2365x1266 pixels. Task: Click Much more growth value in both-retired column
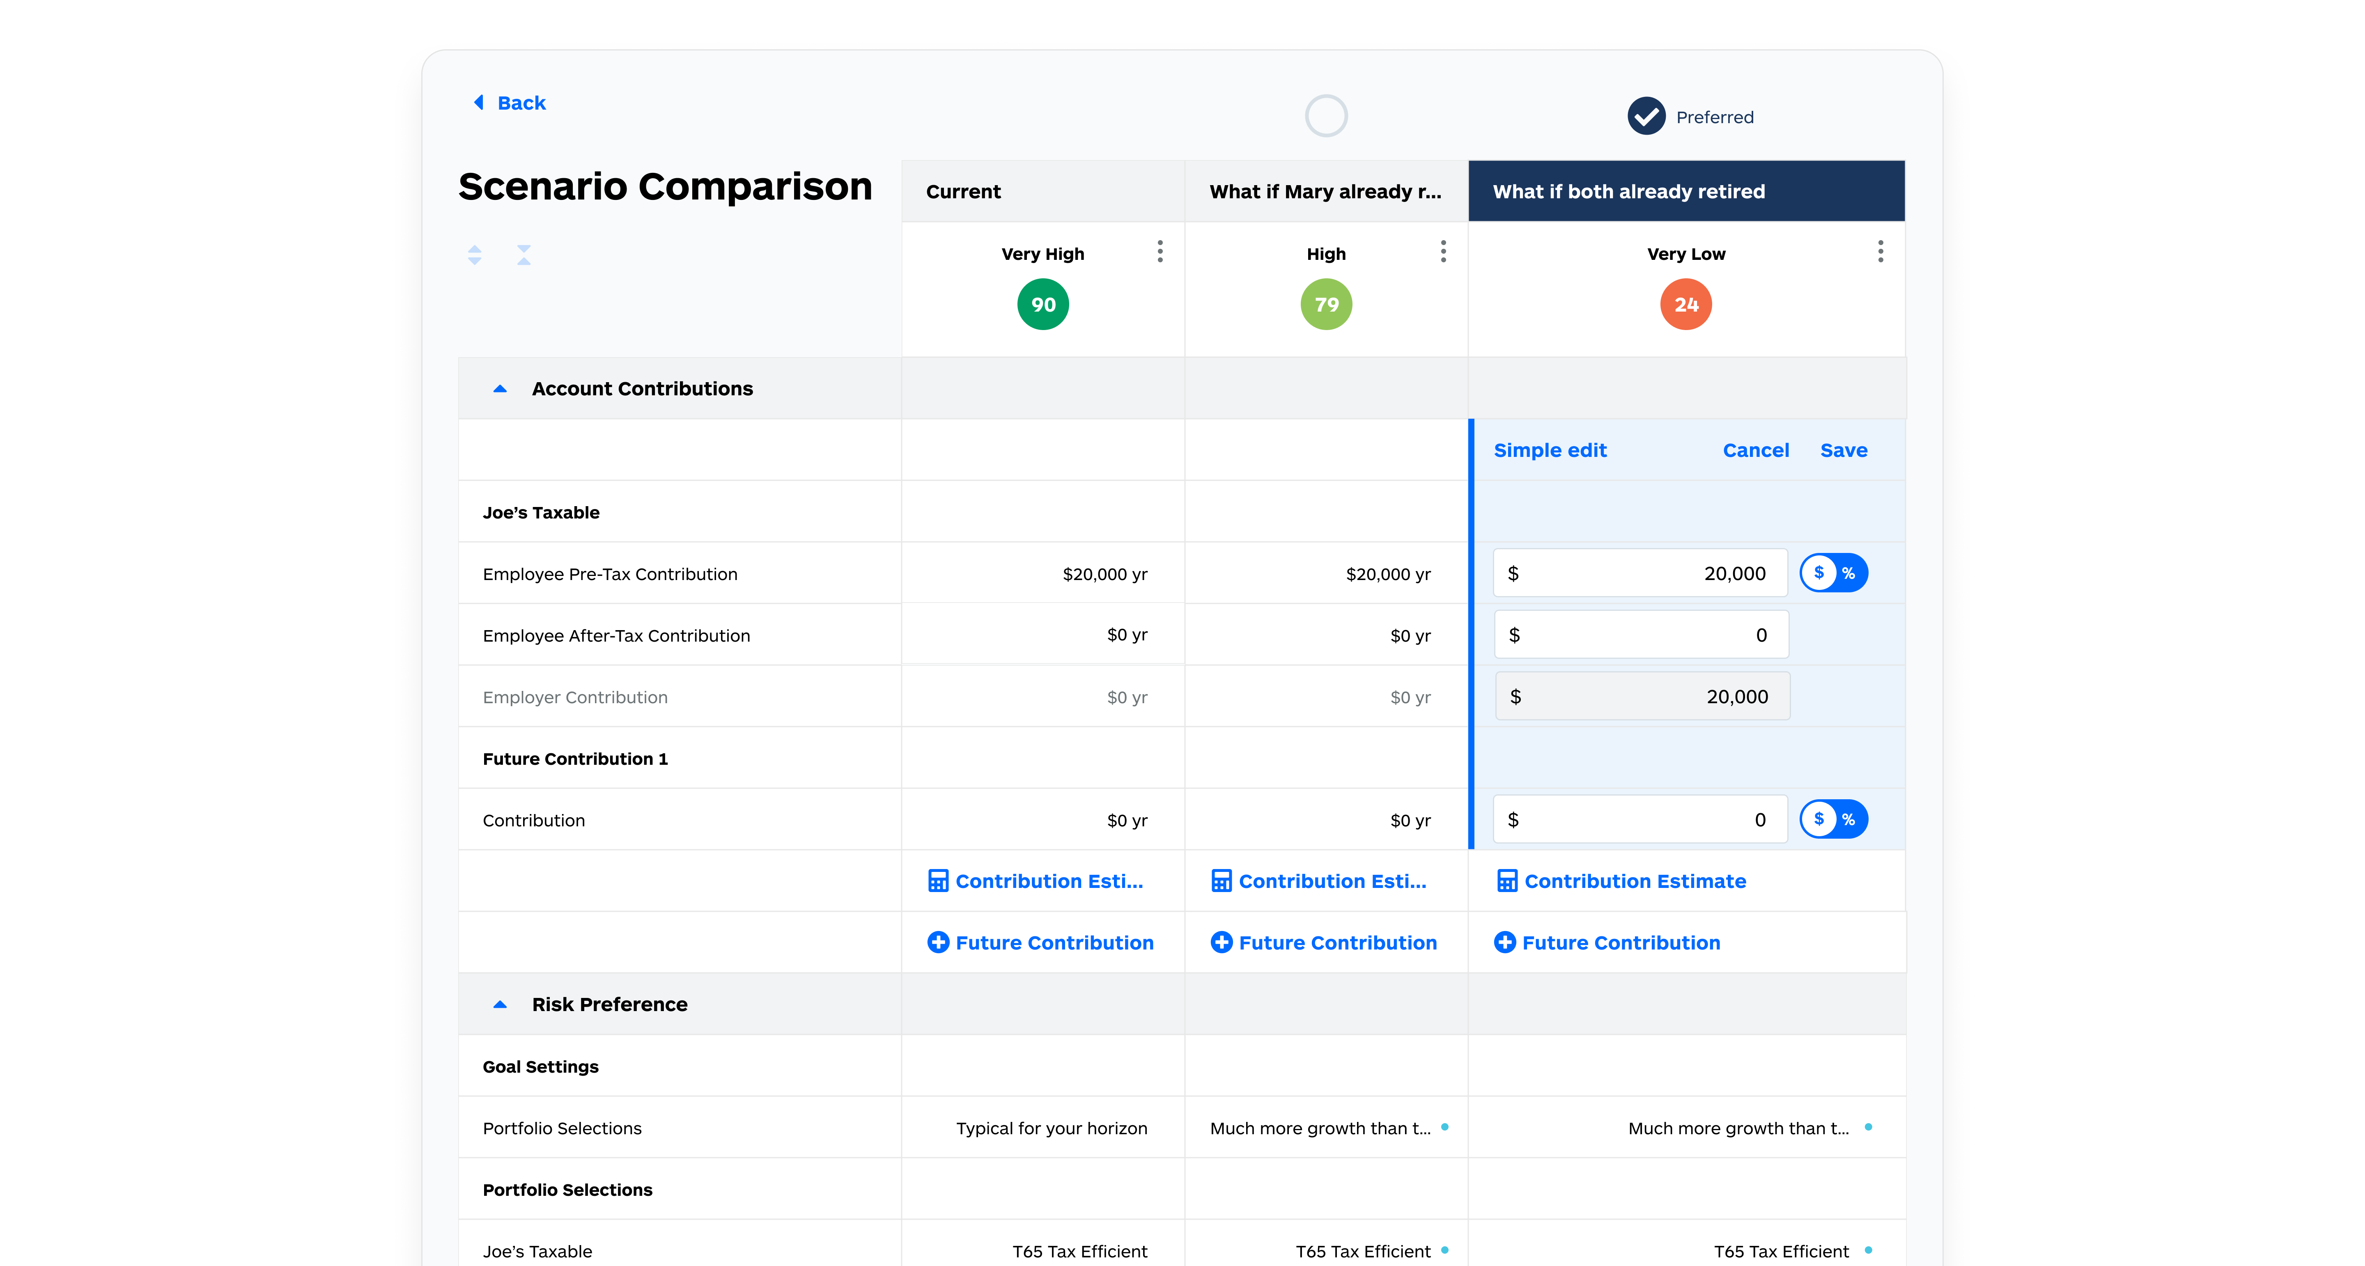[x=1738, y=1128]
